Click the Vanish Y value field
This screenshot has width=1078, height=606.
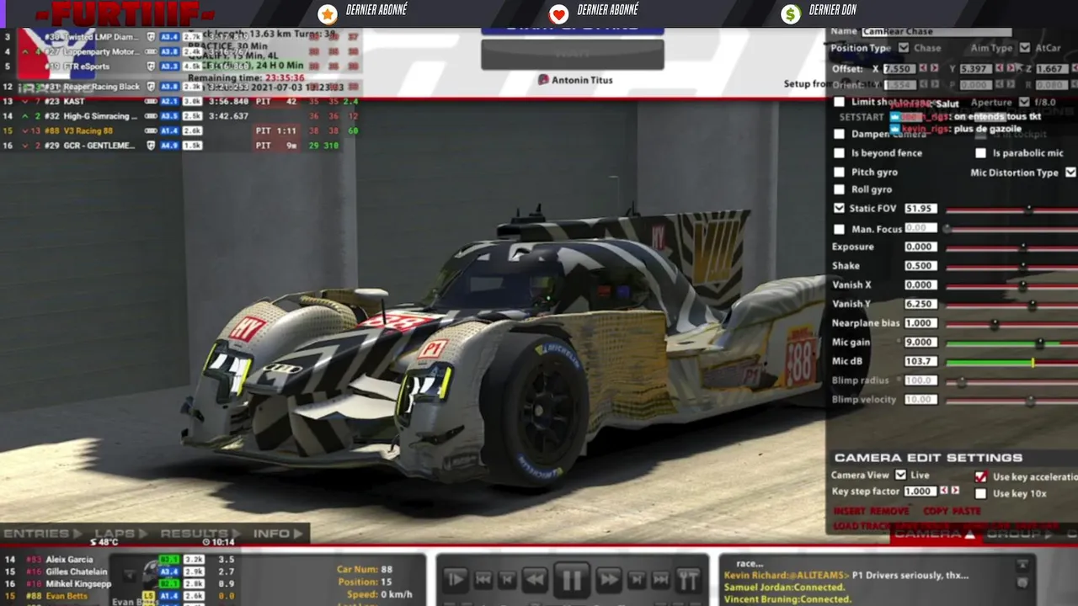click(921, 304)
